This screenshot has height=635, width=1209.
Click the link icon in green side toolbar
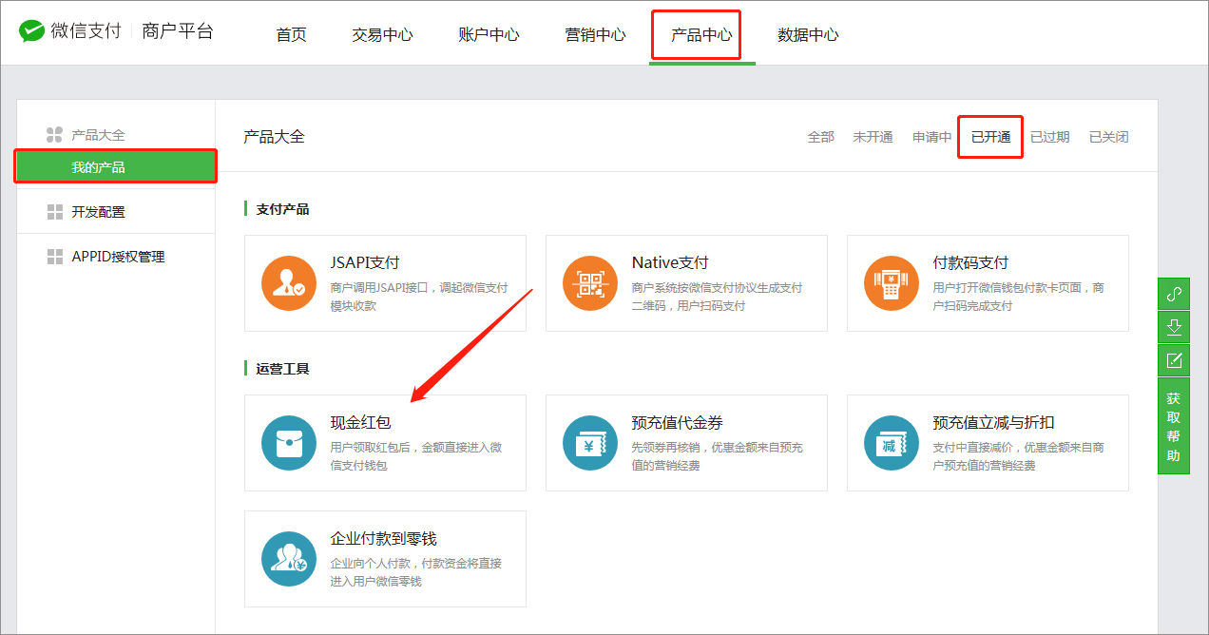pyautogui.click(x=1174, y=294)
